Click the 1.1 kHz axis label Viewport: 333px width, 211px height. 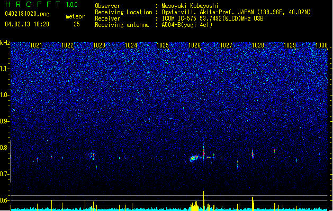[5, 69]
